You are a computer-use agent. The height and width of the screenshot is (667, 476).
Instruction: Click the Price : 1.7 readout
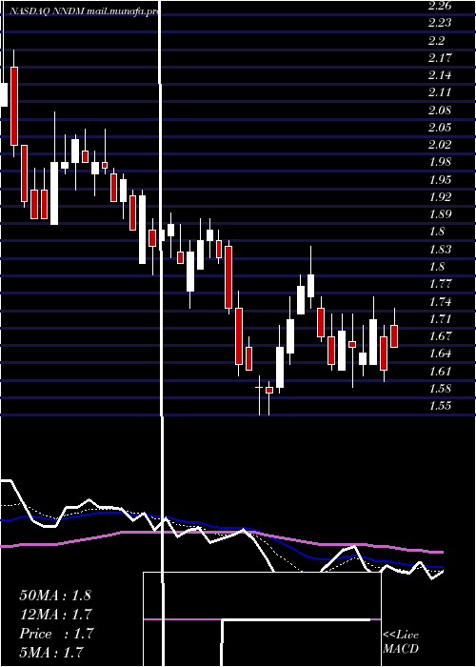click(56, 634)
